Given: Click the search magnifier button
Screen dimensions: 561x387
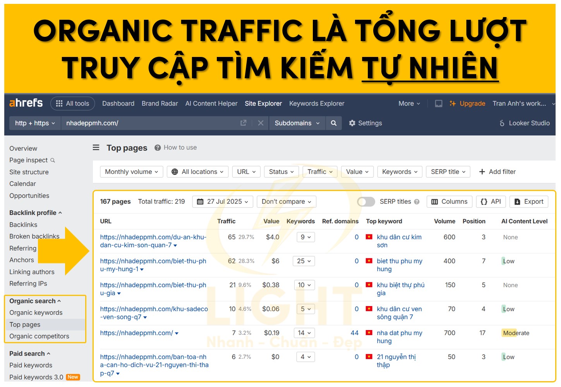Looking at the screenshot, I should coord(334,123).
